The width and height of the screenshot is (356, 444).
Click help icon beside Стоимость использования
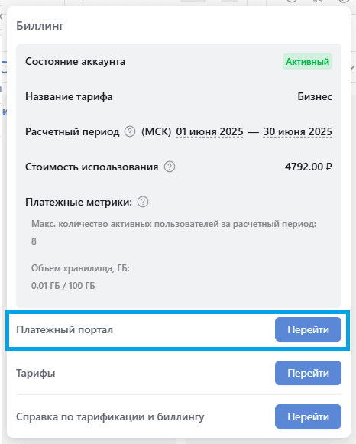click(170, 167)
